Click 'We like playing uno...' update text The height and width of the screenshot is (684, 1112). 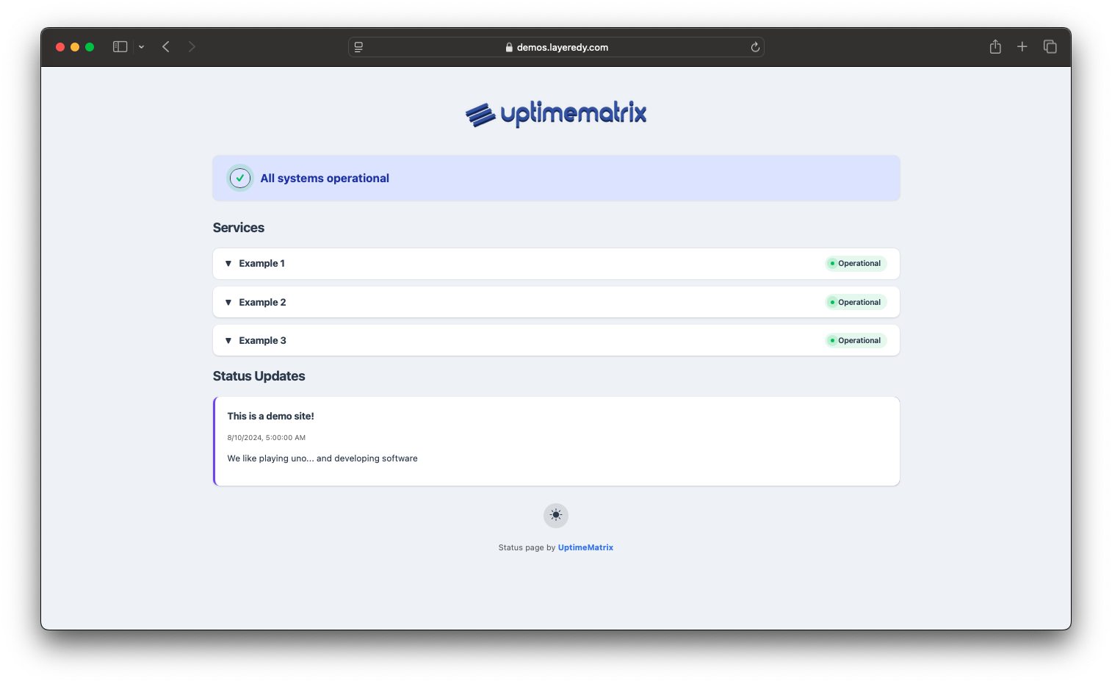322,458
